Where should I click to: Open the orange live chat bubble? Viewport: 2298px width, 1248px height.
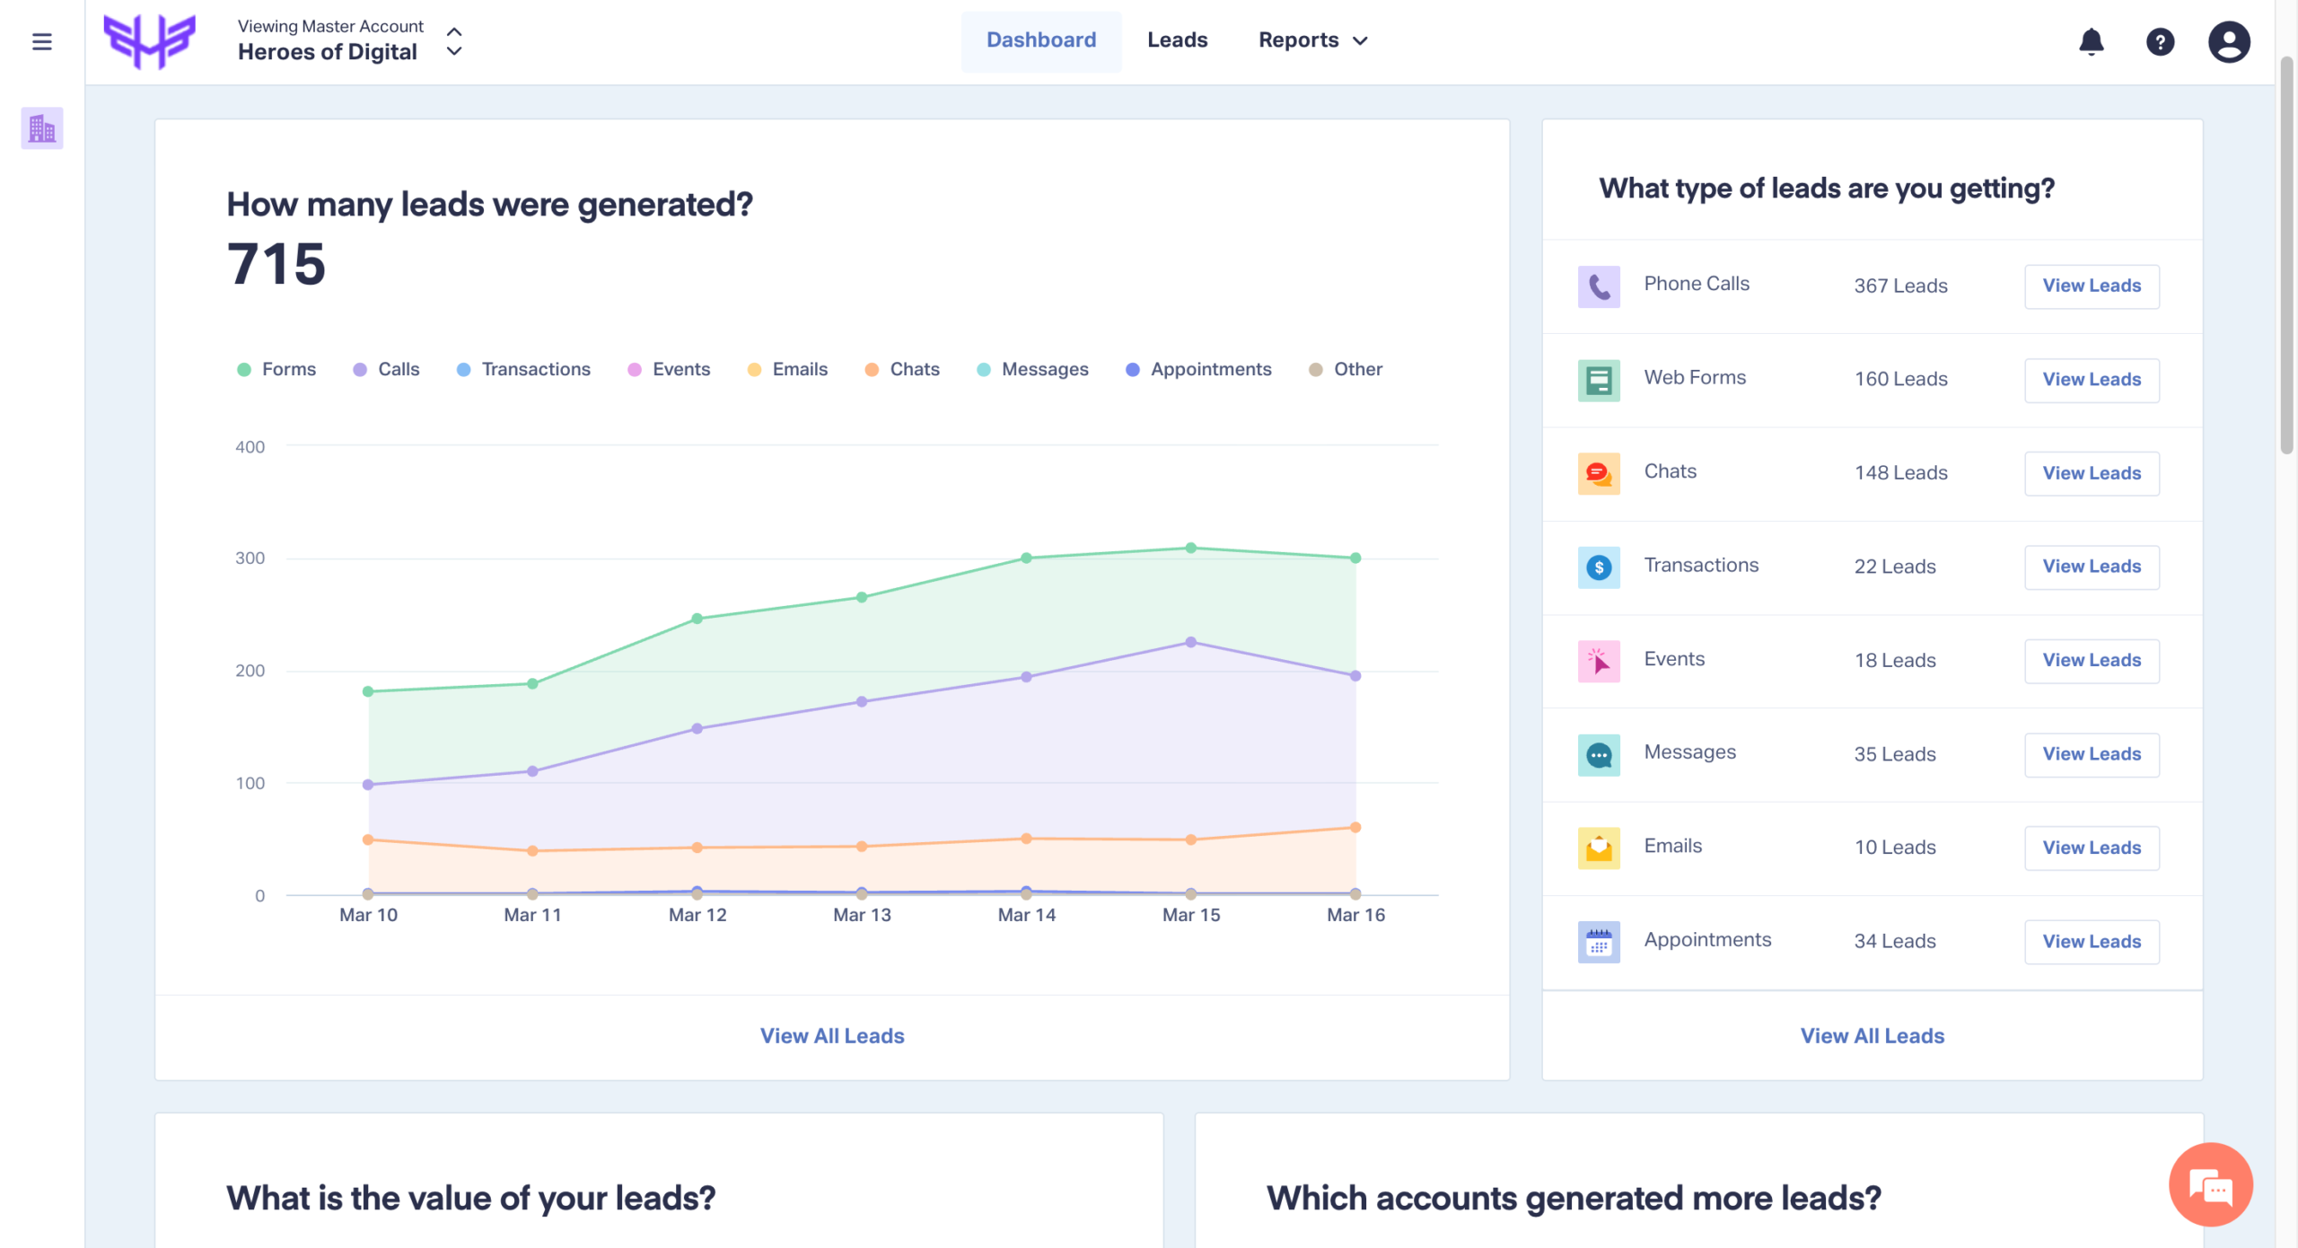point(2210,1185)
